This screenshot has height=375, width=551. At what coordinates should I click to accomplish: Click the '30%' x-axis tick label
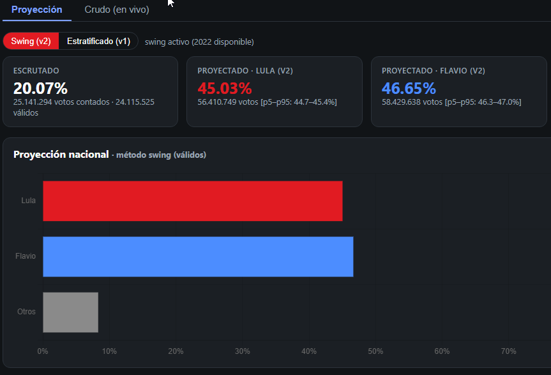click(x=243, y=351)
